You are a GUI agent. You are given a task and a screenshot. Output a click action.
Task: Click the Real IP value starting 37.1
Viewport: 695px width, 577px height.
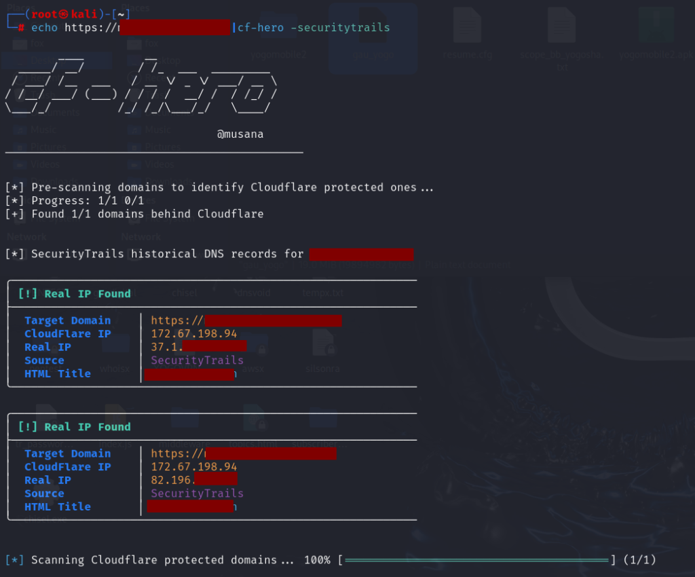pos(199,347)
